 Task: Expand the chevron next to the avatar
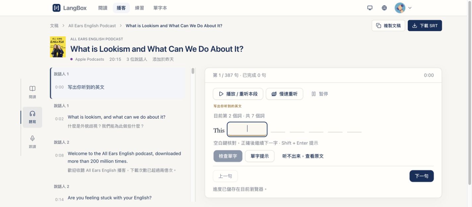410,8
